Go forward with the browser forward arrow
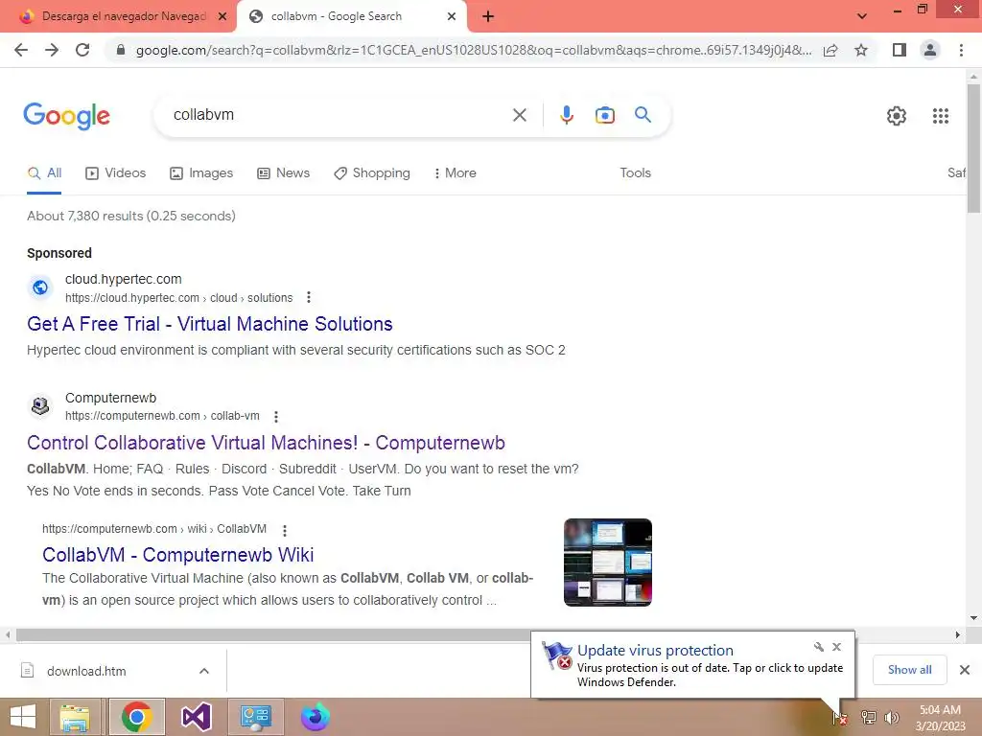 pos(52,50)
